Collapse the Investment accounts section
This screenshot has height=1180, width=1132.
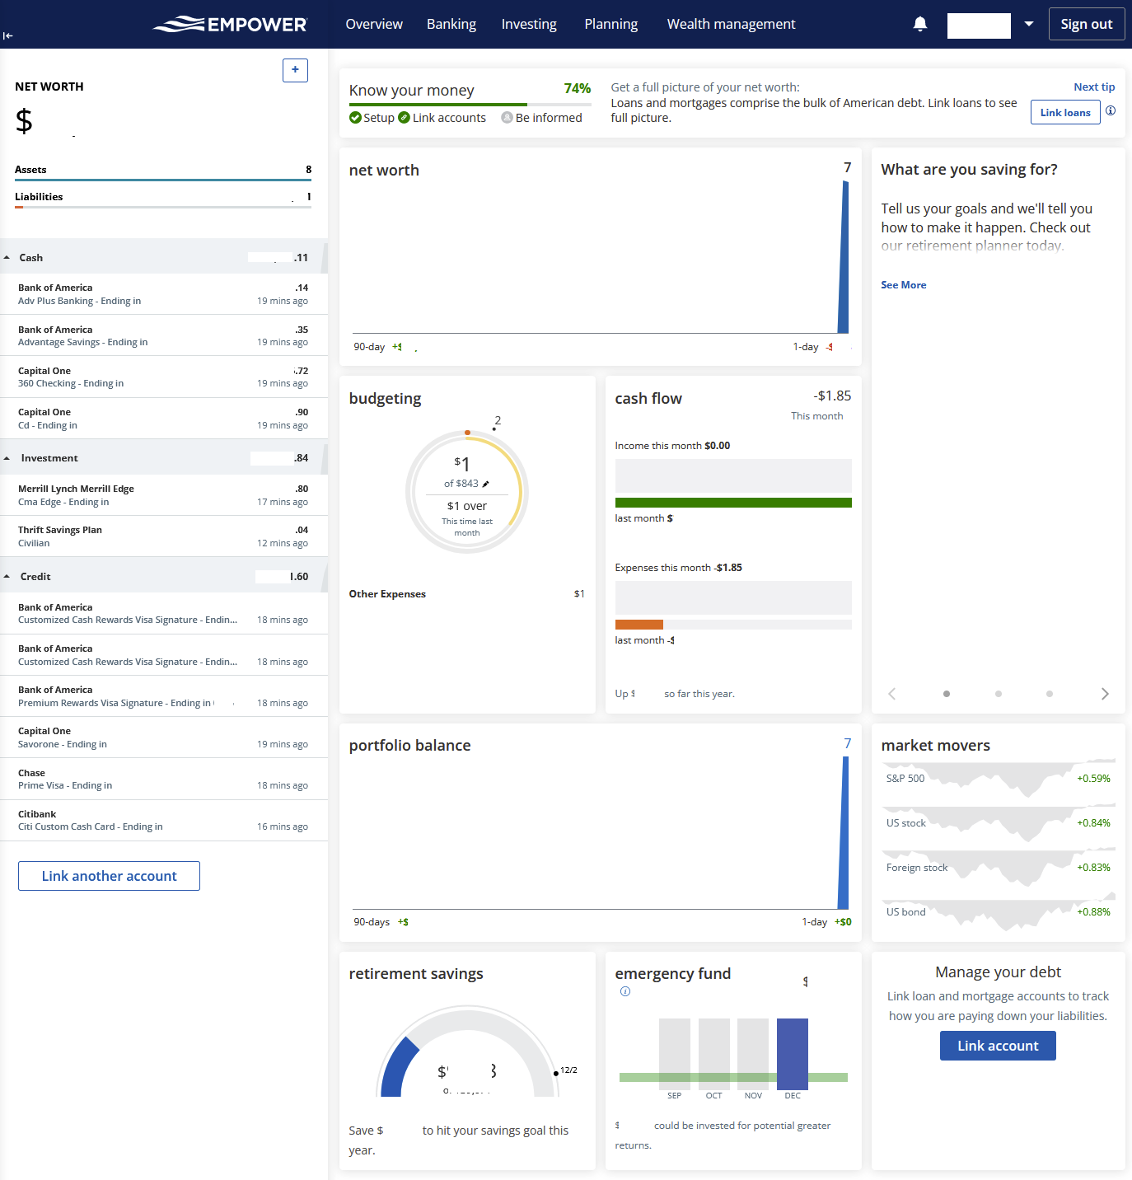tap(7, 458)
